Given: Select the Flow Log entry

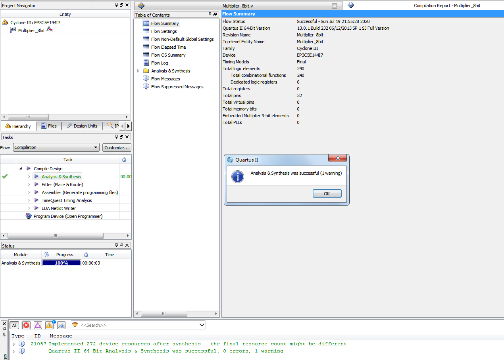Looking at the screenshot, I should pos(160,63).
